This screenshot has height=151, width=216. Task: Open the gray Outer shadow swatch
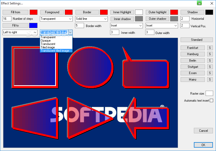(174, 19)
